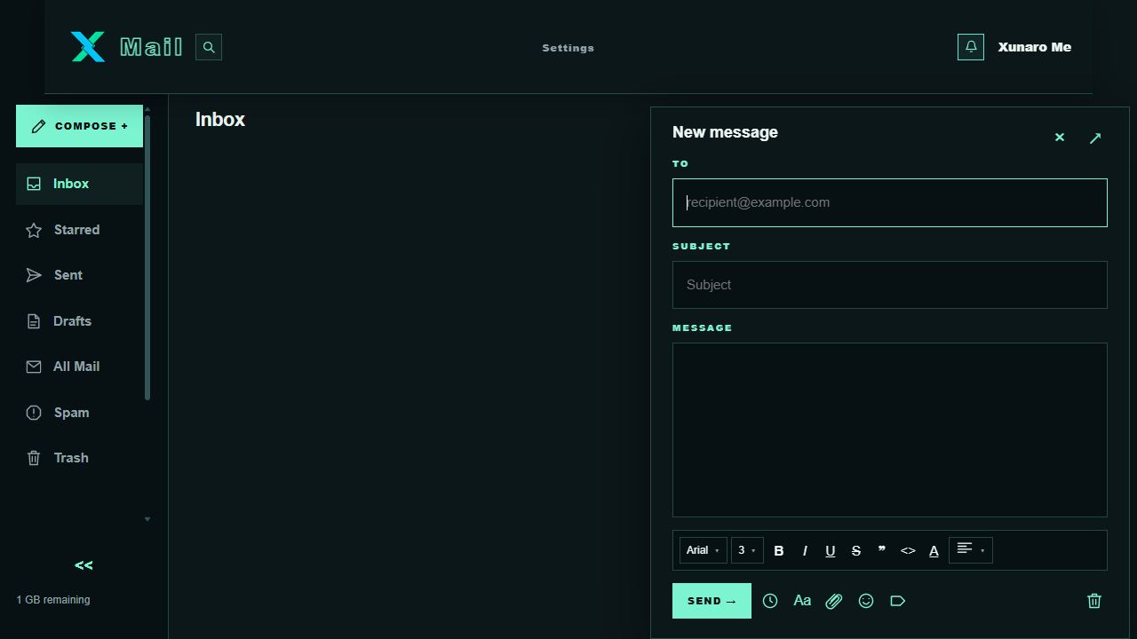Click the sidebar scroll down arrow

(147, 519)
